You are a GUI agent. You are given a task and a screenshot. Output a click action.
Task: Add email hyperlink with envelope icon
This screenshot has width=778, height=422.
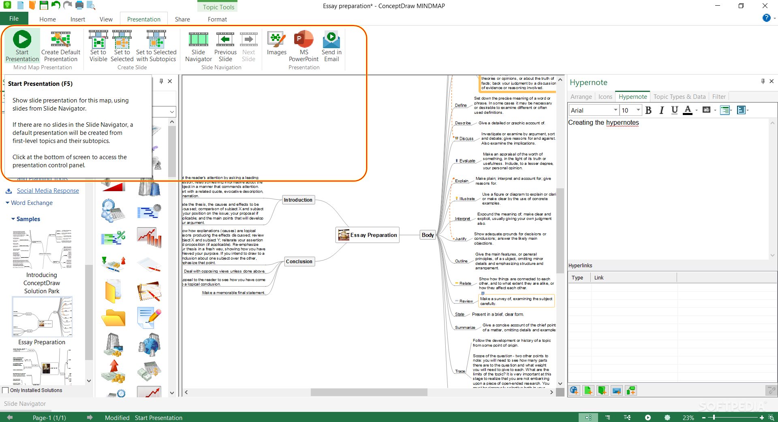pos(617,390)
